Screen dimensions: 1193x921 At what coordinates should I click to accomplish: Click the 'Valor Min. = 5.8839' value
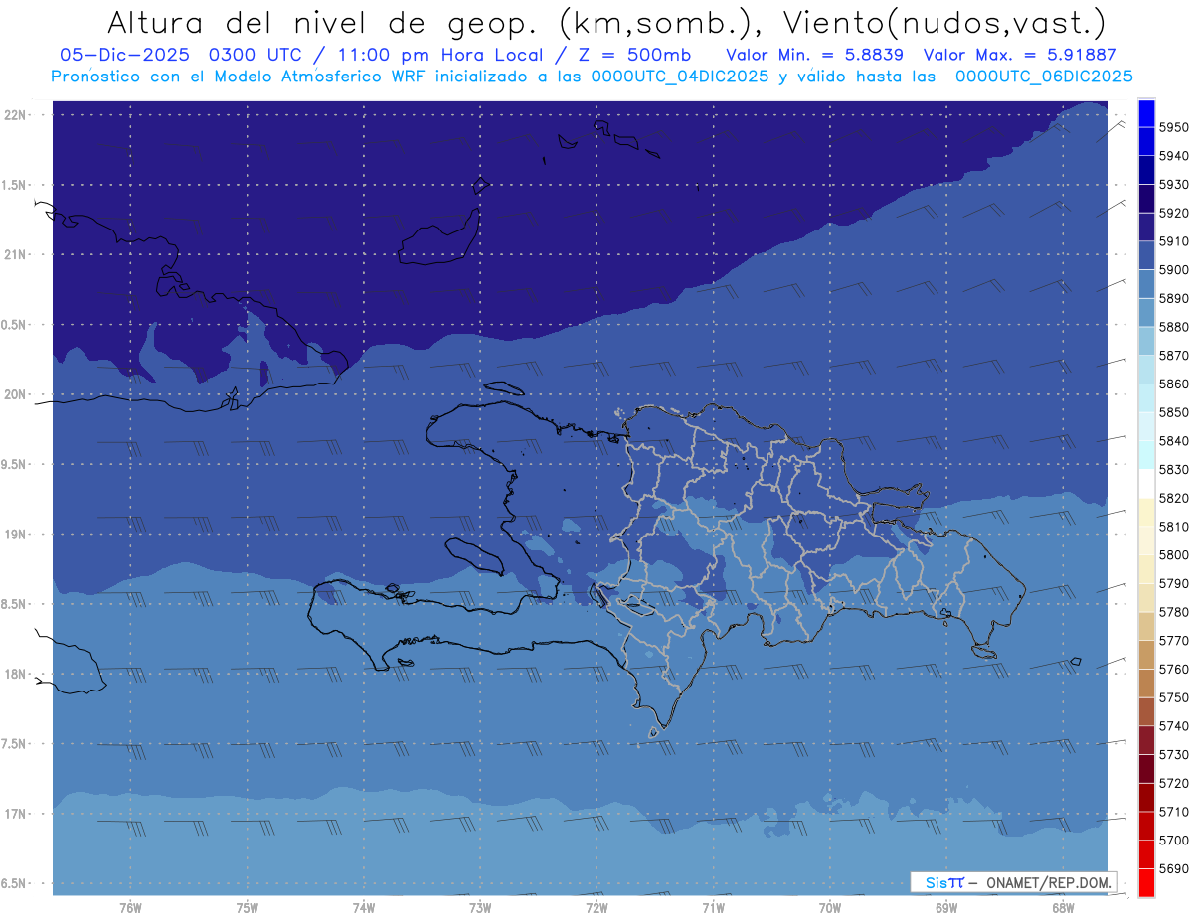pos(814,55)
